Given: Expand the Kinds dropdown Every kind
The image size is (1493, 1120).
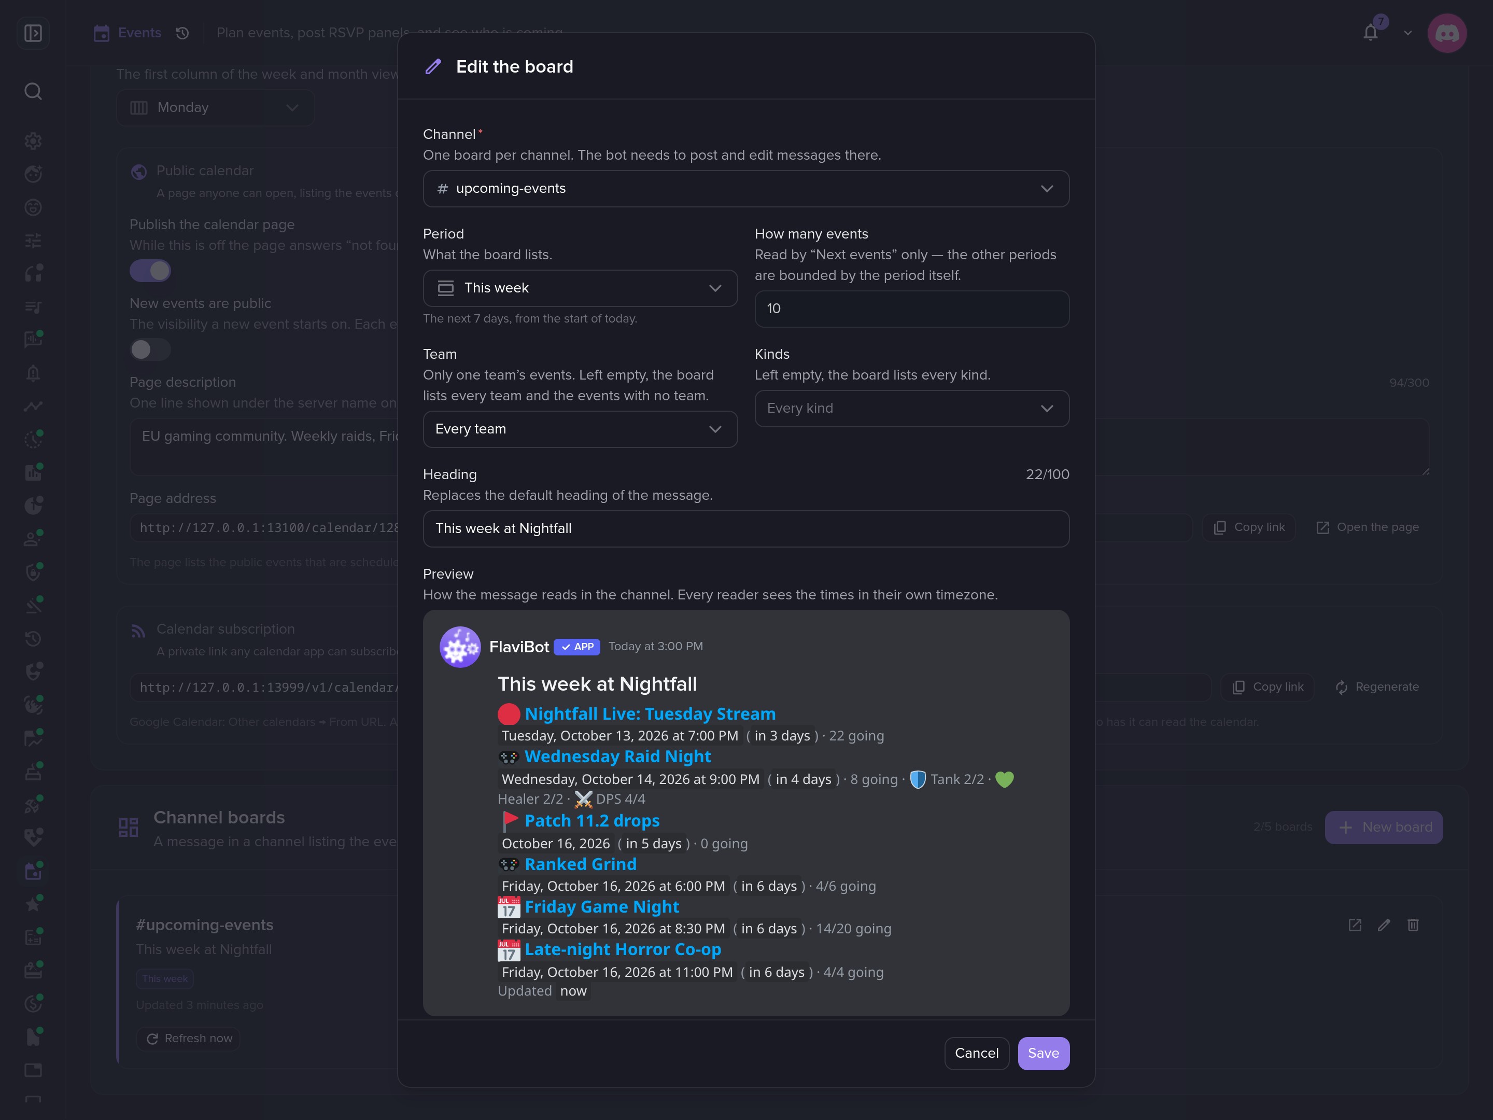Looking at the screenshot, I should coord(912,409).
